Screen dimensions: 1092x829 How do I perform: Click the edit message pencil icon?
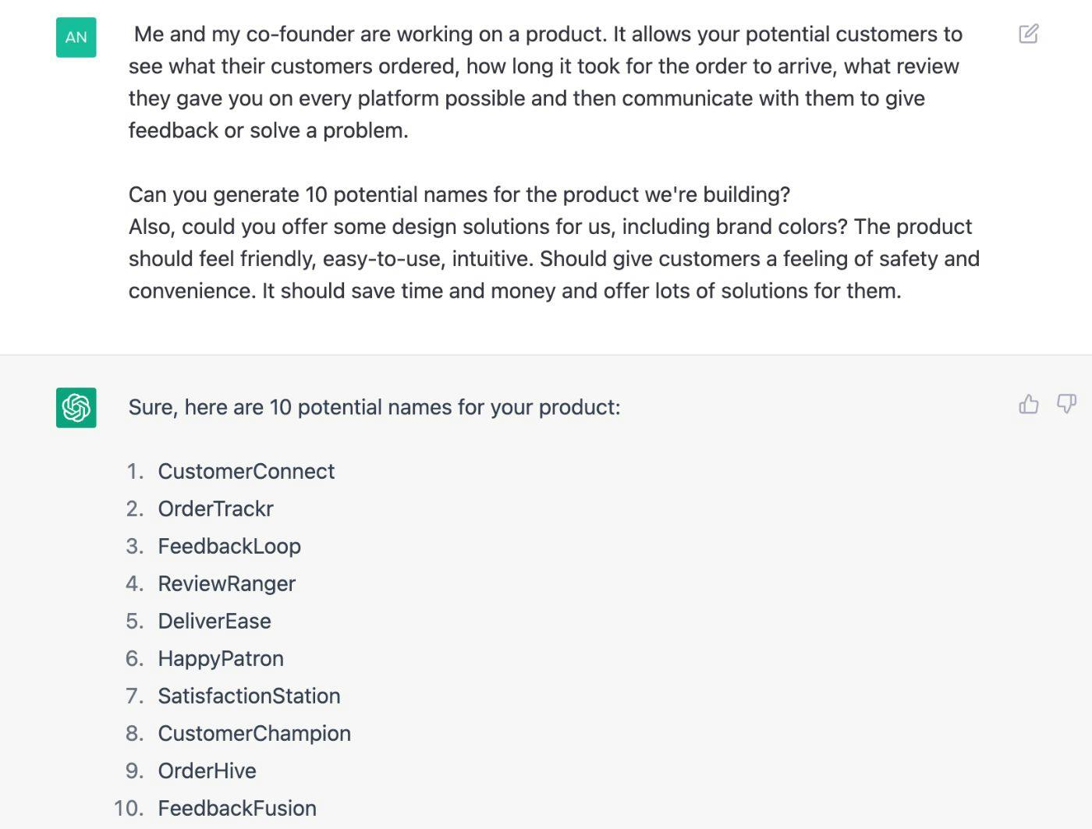point(1028,34)
